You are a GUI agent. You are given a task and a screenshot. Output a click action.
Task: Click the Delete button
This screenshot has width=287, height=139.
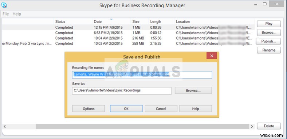tap(269, 126)
